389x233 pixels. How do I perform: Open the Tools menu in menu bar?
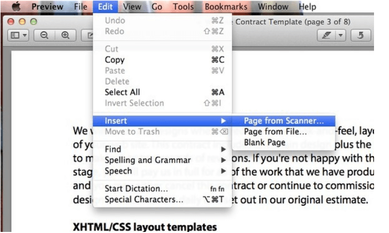tap(185, 7)
